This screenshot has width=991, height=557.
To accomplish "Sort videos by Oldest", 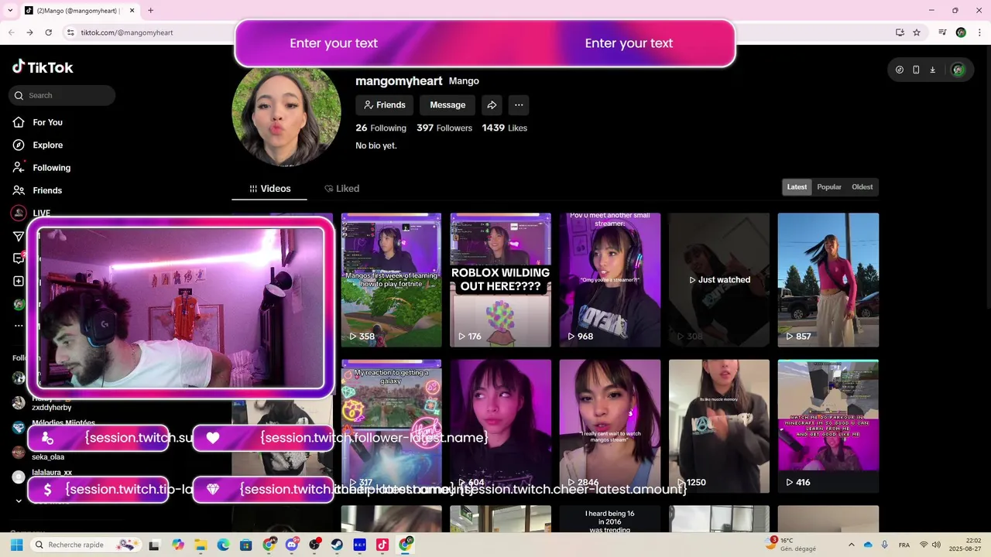I will (862, 187).
